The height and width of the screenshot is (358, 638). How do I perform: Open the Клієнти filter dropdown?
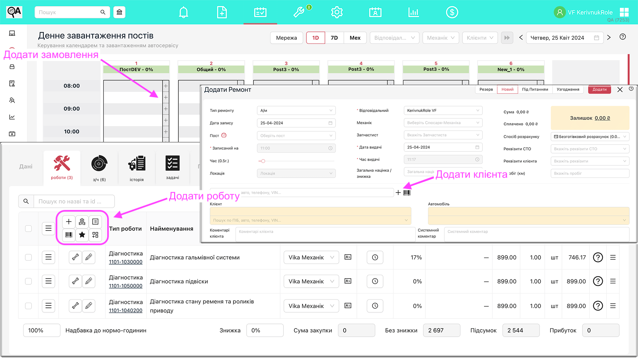coord(480,38)
